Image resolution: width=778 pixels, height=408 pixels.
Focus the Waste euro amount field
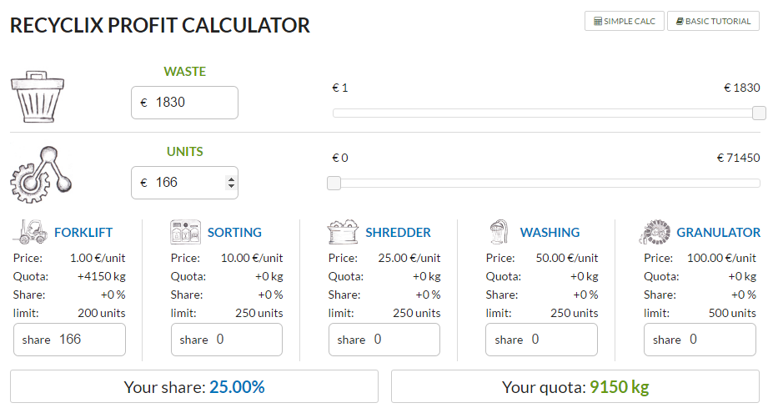pos(193,103)
